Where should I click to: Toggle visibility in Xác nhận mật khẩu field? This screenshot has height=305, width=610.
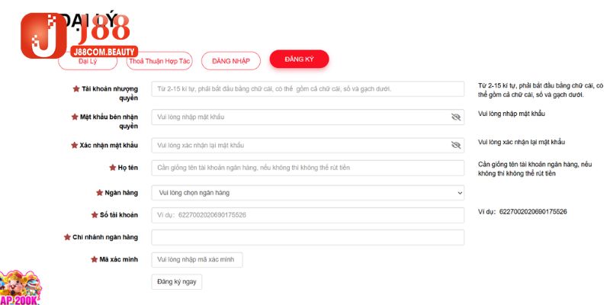coord(455,145)
